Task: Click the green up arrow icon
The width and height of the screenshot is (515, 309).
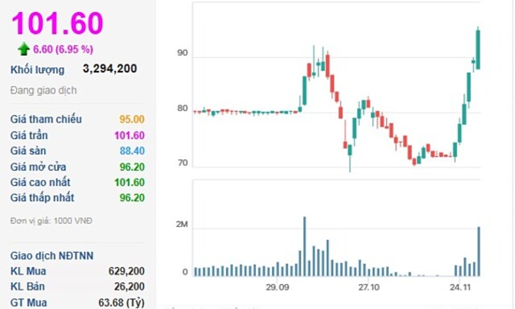Action: (24, 49)
